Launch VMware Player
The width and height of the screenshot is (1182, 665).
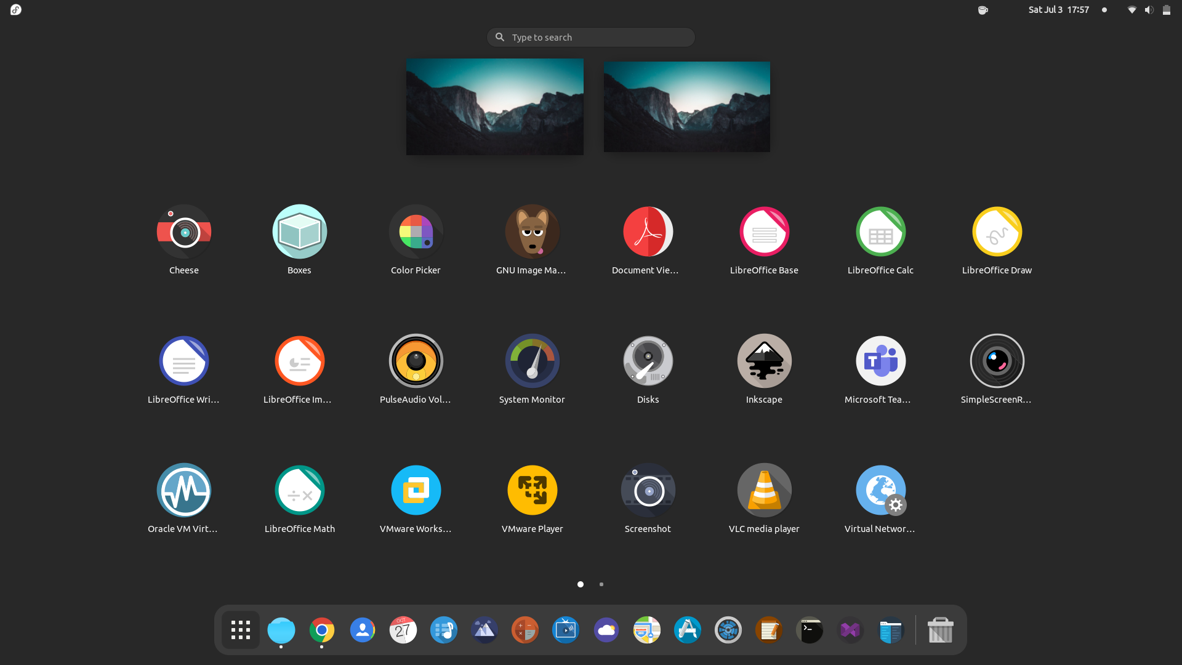pos(532,491)
